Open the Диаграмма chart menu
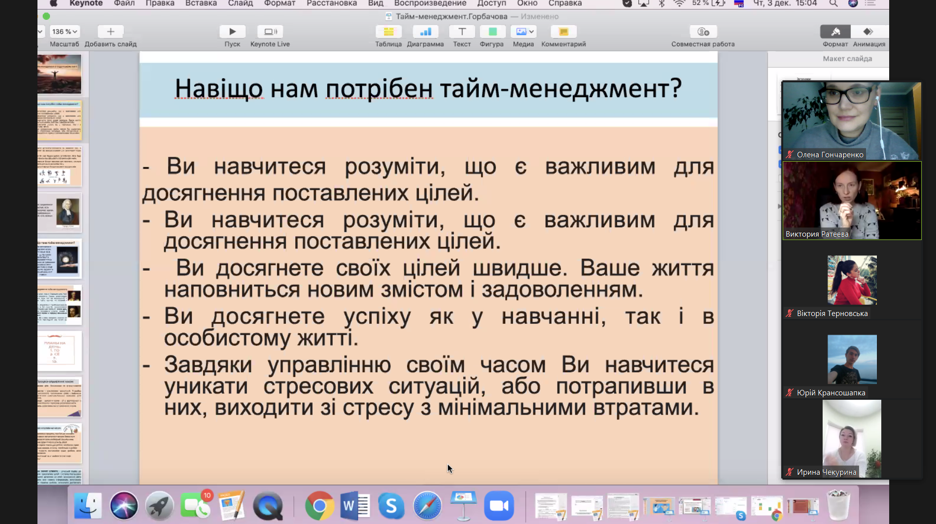 coord(425,32)
